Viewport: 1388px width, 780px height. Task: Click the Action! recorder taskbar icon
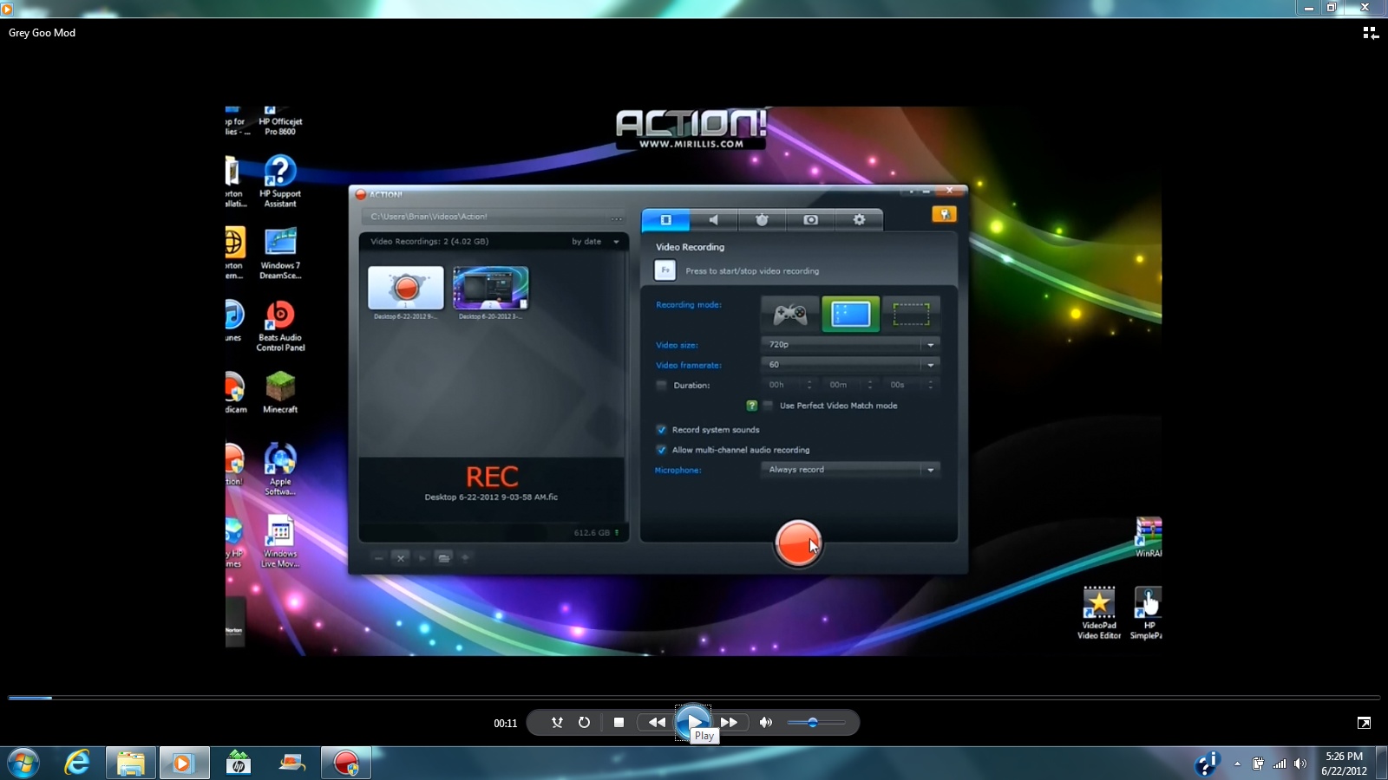[346, 763]
